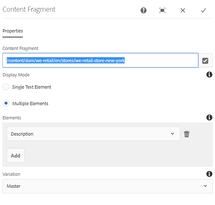
Task: Show Display Mode info tooltip
Action: [209, 74]
